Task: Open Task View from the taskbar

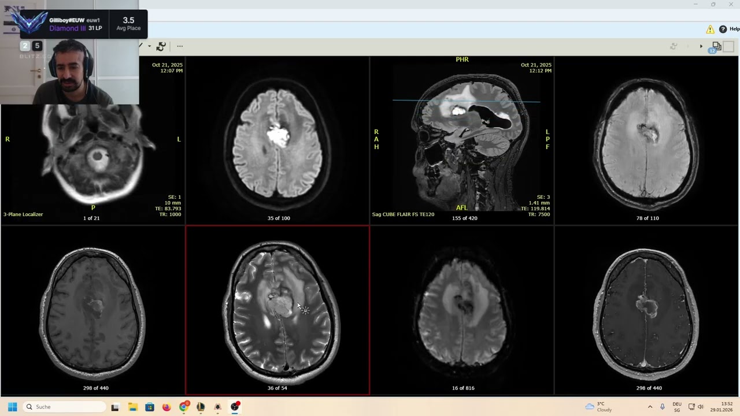Action: tap(115, 407)
